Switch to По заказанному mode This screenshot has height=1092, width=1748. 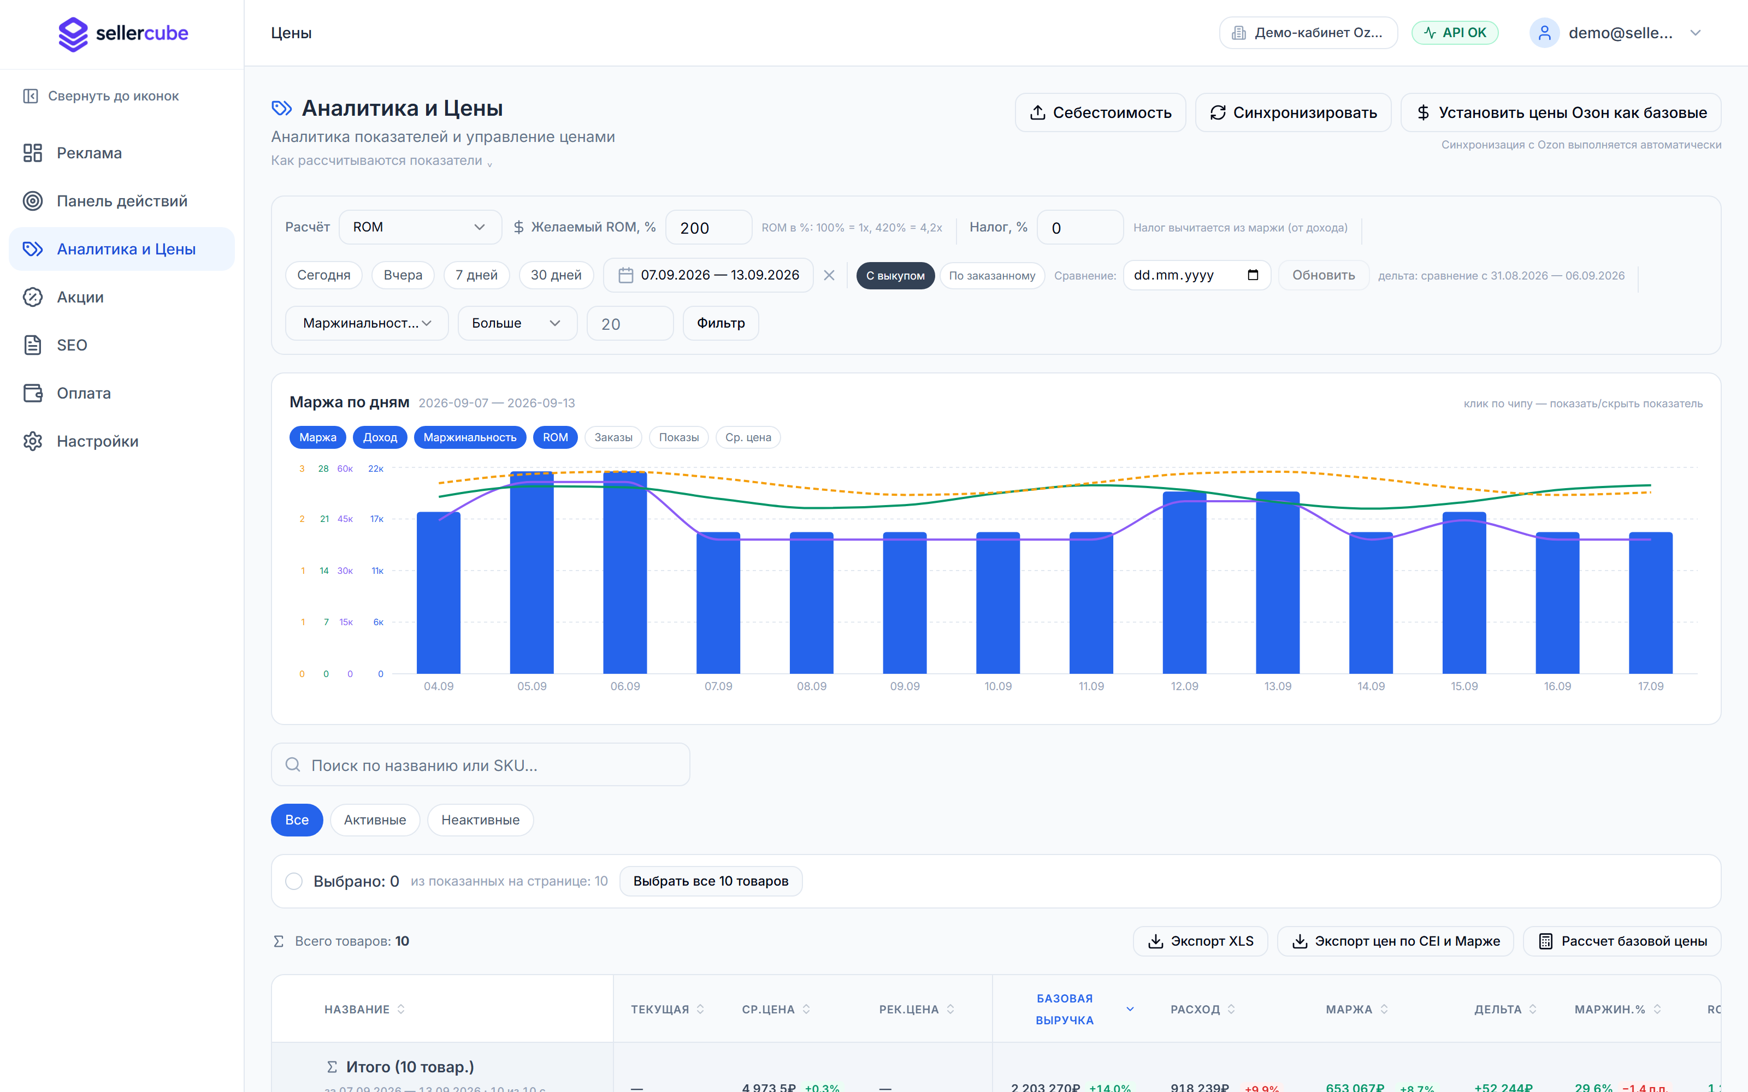[x=992, y=275]
